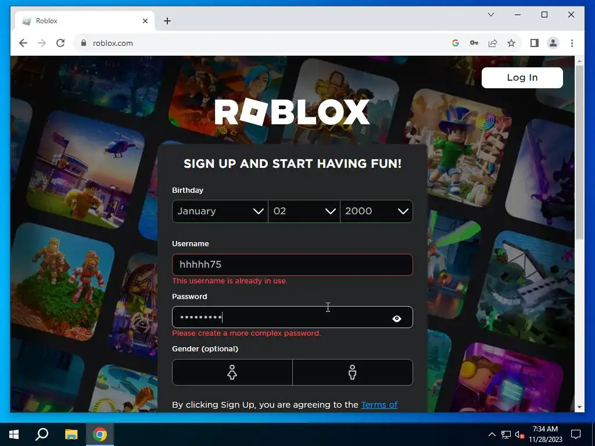Open the Chrome profile avatar
The image size is (595, 446).
point(553,43)
